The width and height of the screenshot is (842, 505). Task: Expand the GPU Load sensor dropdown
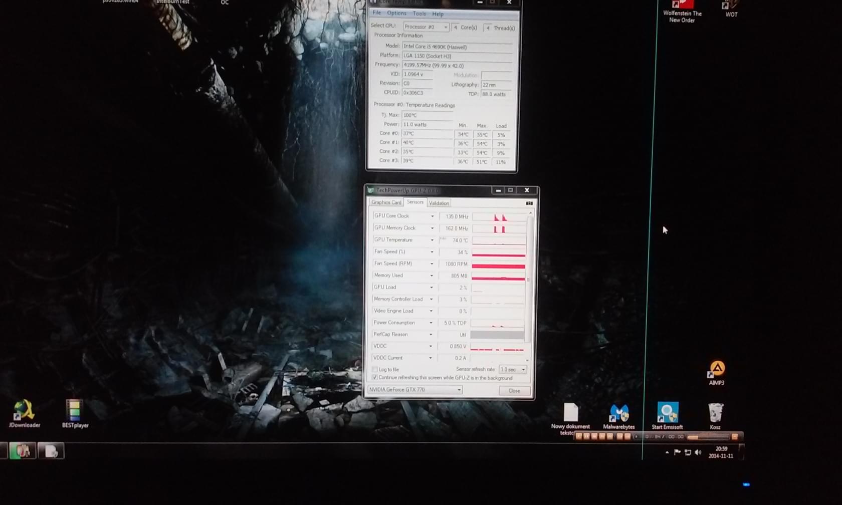[x=431, y=287]
